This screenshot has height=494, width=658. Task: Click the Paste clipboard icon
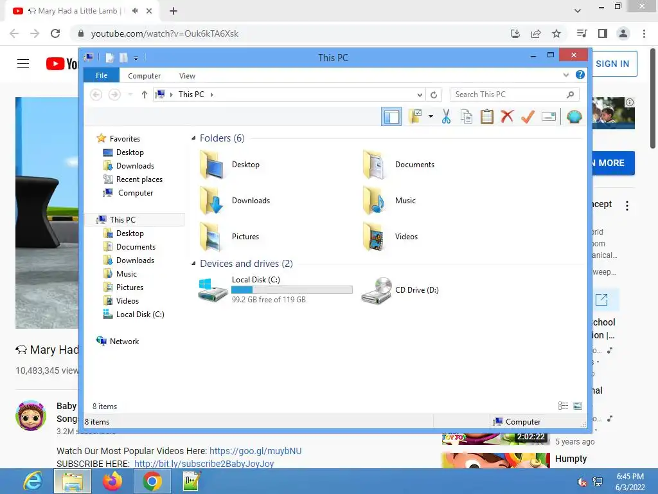(487, 116)
